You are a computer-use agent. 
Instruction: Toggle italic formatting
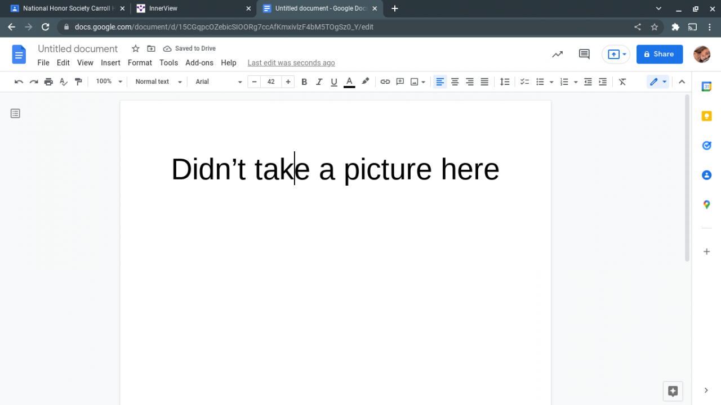(319, 82)
